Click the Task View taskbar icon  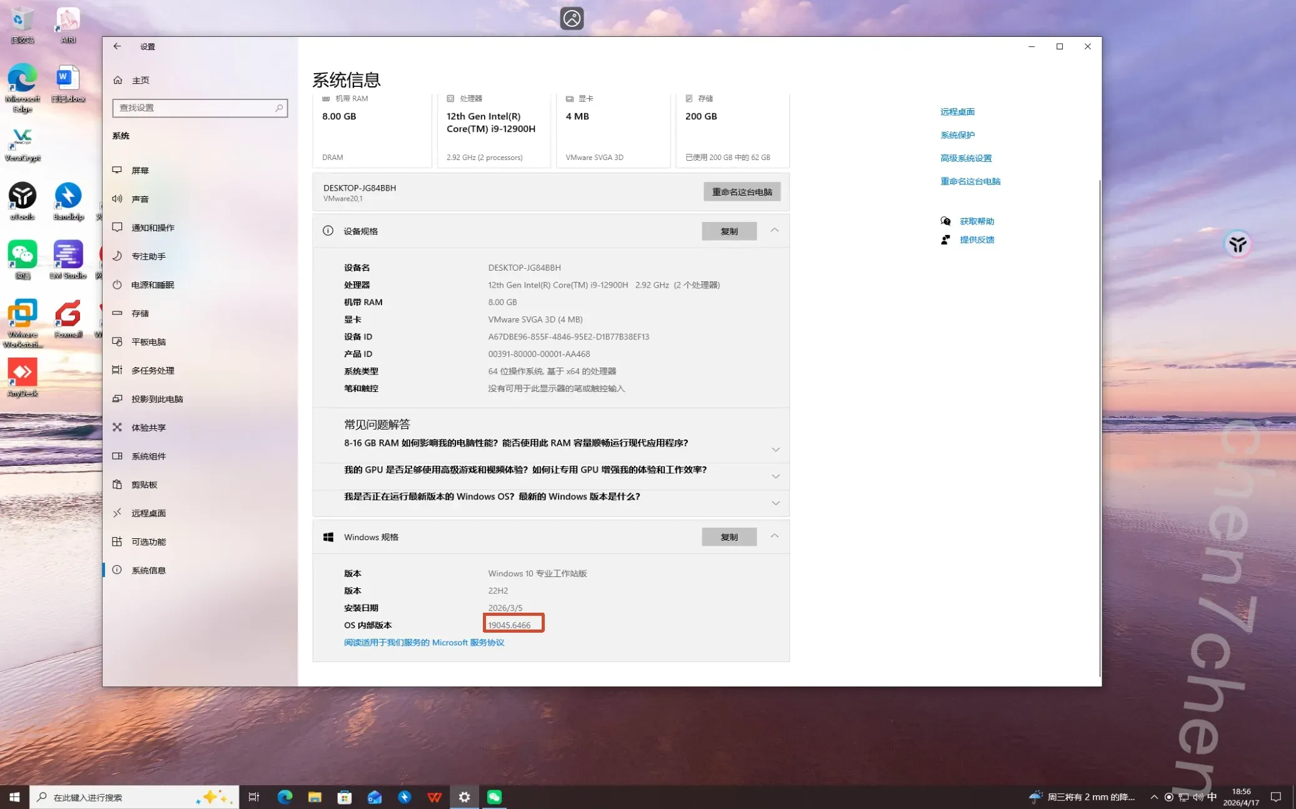tap(253, 796)
